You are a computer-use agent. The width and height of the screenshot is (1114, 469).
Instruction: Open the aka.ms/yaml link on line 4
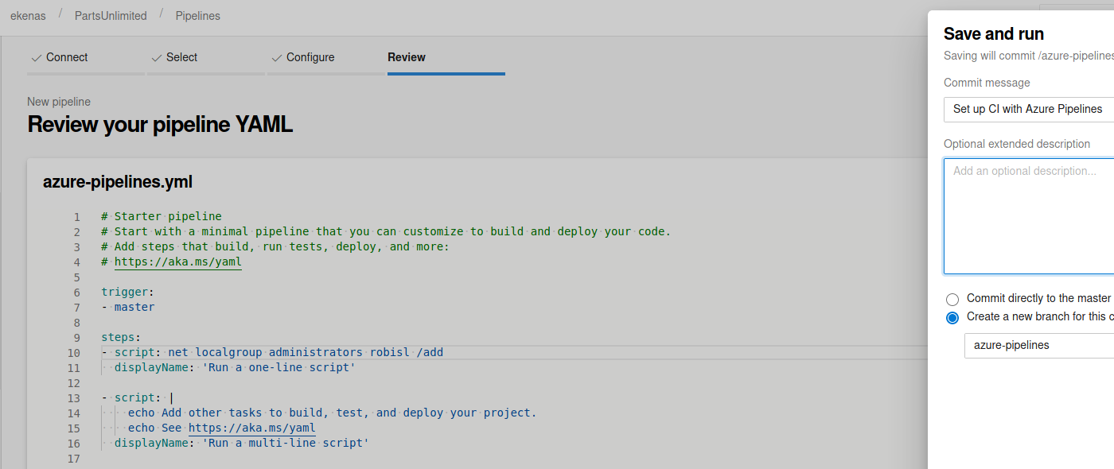[178, 262]
